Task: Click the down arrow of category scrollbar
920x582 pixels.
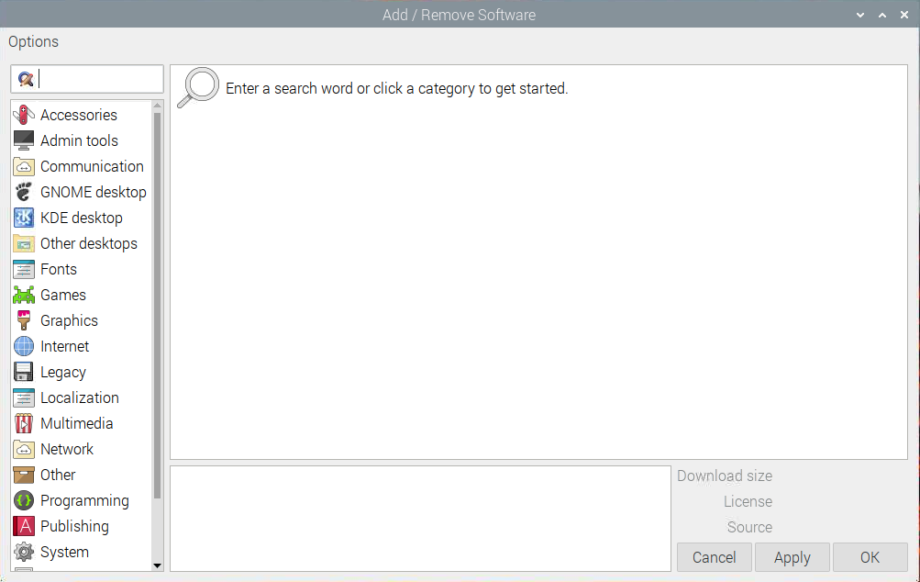Action: (157, 565)
